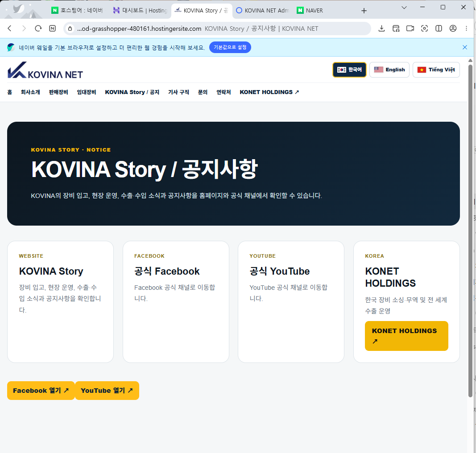
Task: Expand the tab list chevron
Action: (404, 8)
